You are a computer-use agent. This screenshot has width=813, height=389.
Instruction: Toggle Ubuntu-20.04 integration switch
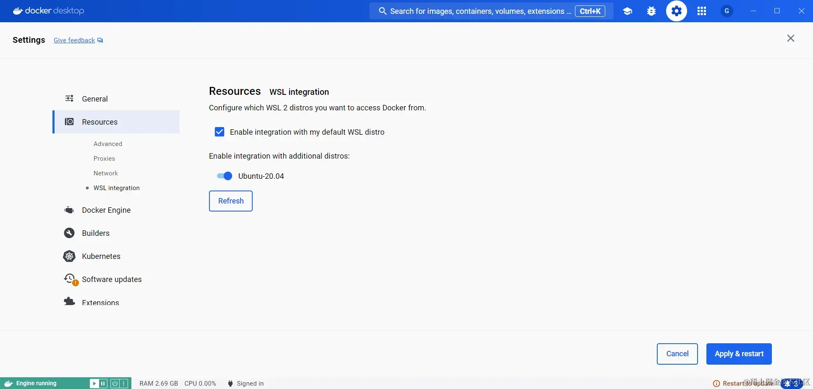[225, 176]
